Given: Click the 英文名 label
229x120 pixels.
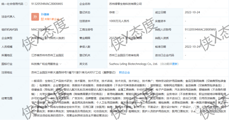Looking at the screenshot, I should (83, 64).
